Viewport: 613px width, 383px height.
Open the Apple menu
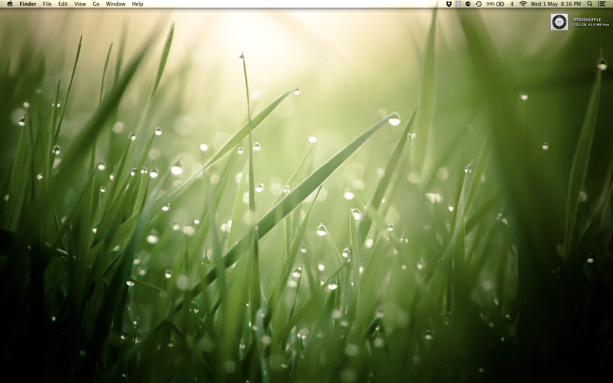(10, 4)
